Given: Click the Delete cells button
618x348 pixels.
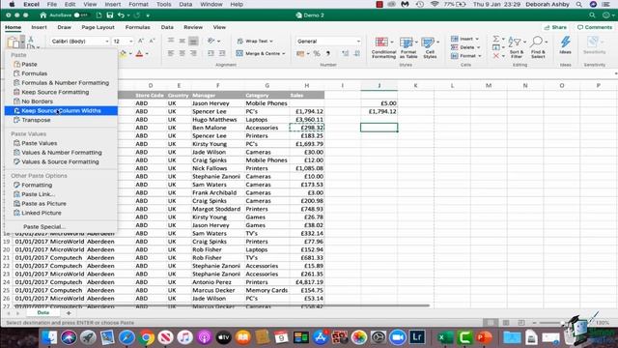Looking at the screenshot, I should 465,47.
